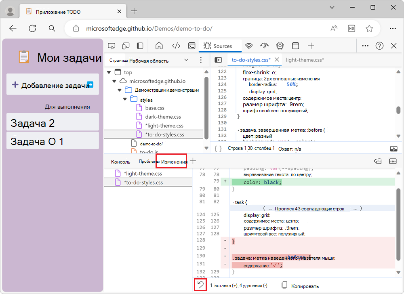Open the Application tool icon

(x=296, y=46)
